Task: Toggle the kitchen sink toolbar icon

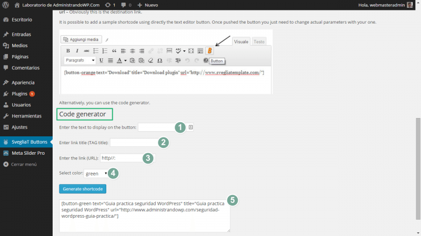Action: tap(201, 50)
